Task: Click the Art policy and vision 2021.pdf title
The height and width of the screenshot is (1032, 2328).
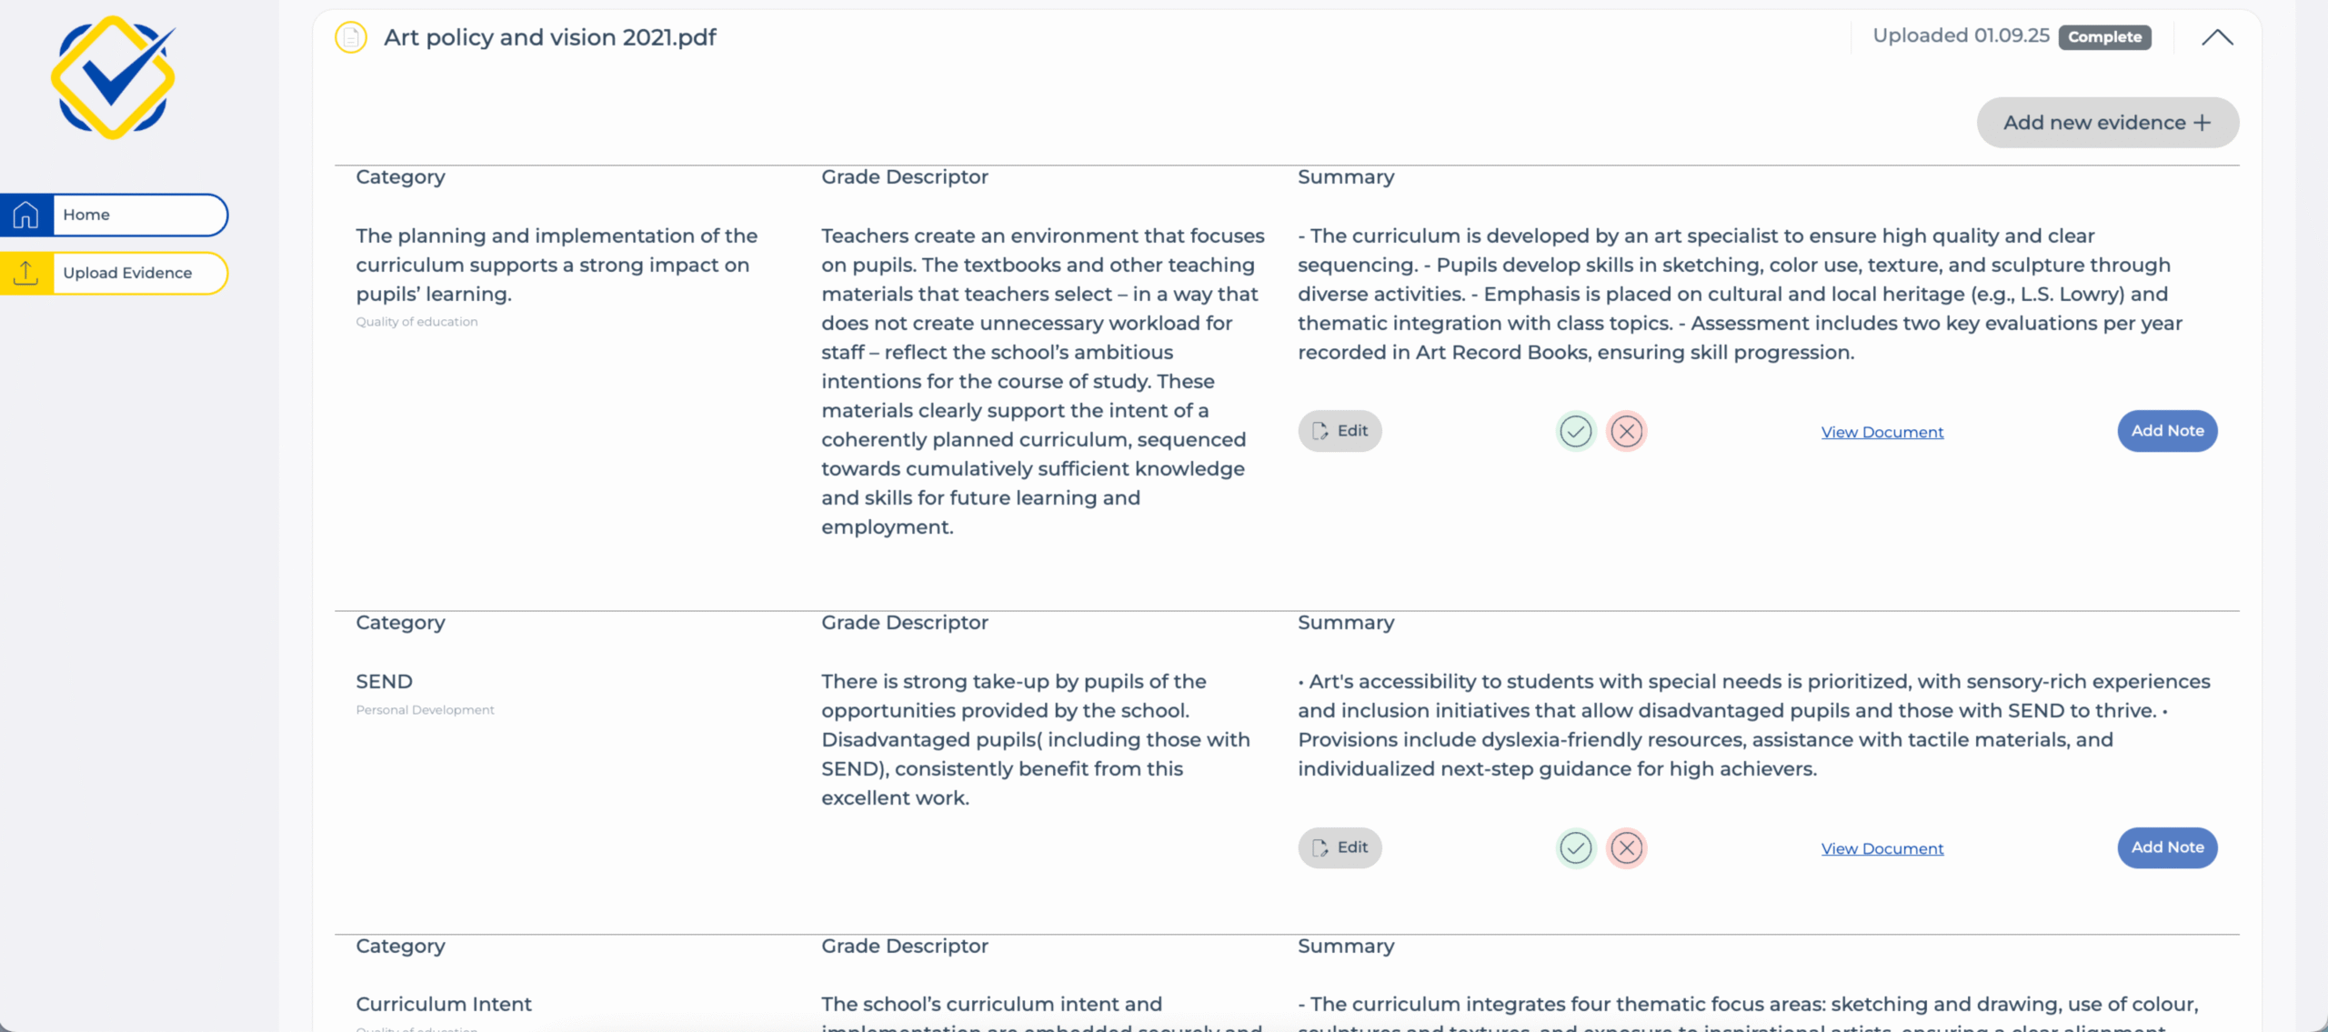Action: 549,38
